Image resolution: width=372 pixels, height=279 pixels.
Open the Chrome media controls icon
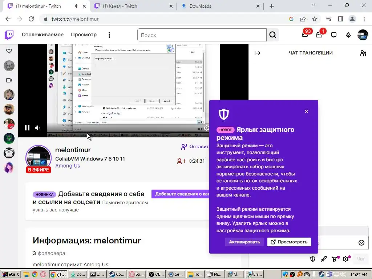[329, 19]
